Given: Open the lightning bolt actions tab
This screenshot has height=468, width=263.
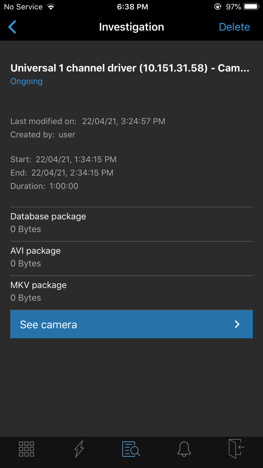Looking at the screenshot, I should pos(79,449).
